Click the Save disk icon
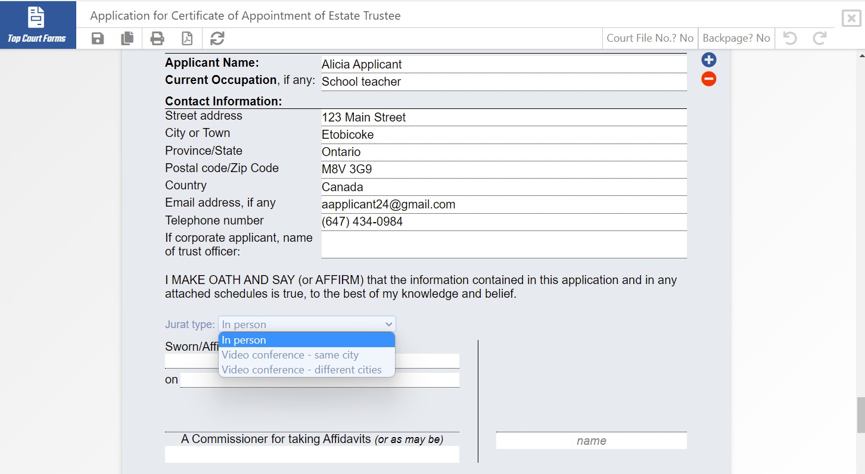 coord(98,39)
